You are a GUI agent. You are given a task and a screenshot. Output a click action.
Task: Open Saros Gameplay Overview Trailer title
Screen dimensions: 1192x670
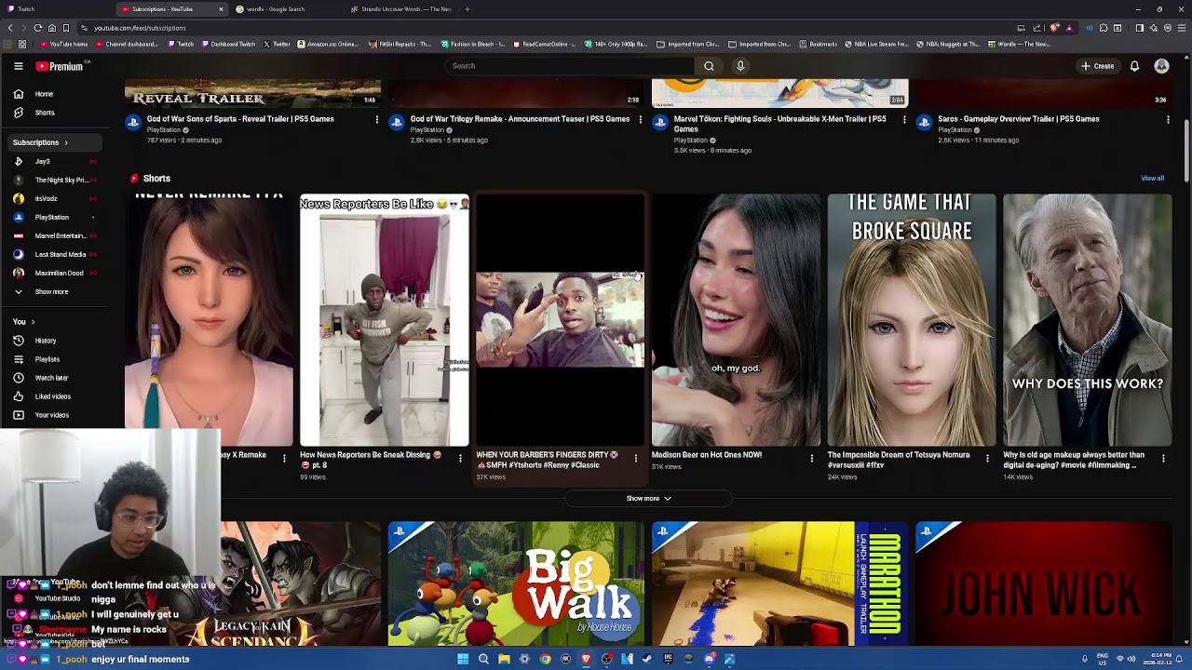(x=1019, y=119)
